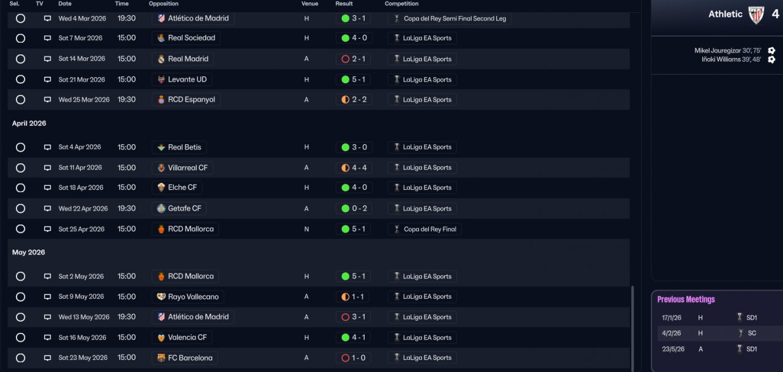Viewport: 783px width, 372px height.
Task: Select radio button for Real Sociedad match
Action: (20, 39)
